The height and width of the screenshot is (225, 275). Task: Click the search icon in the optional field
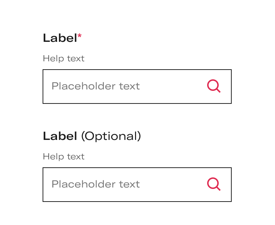tap(214, 184)
